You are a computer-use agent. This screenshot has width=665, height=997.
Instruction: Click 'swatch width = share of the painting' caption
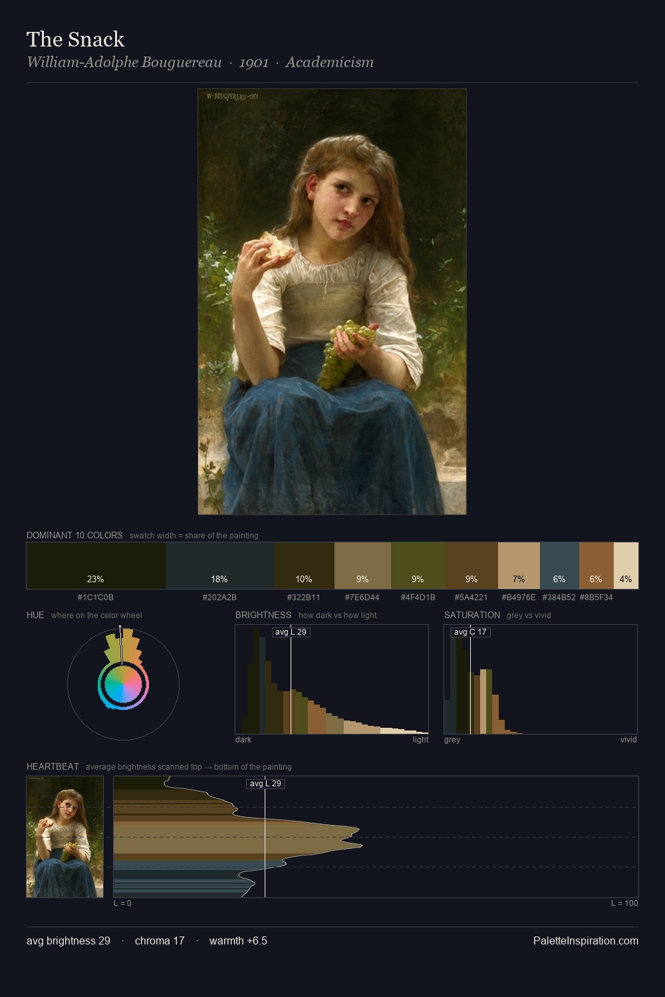(x=194, y=536)
